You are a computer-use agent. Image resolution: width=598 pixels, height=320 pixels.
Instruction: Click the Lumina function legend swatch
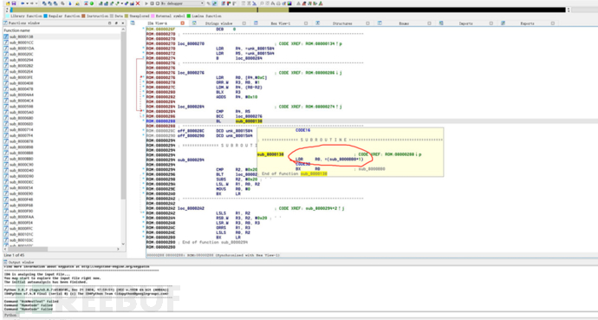point(188,16)
